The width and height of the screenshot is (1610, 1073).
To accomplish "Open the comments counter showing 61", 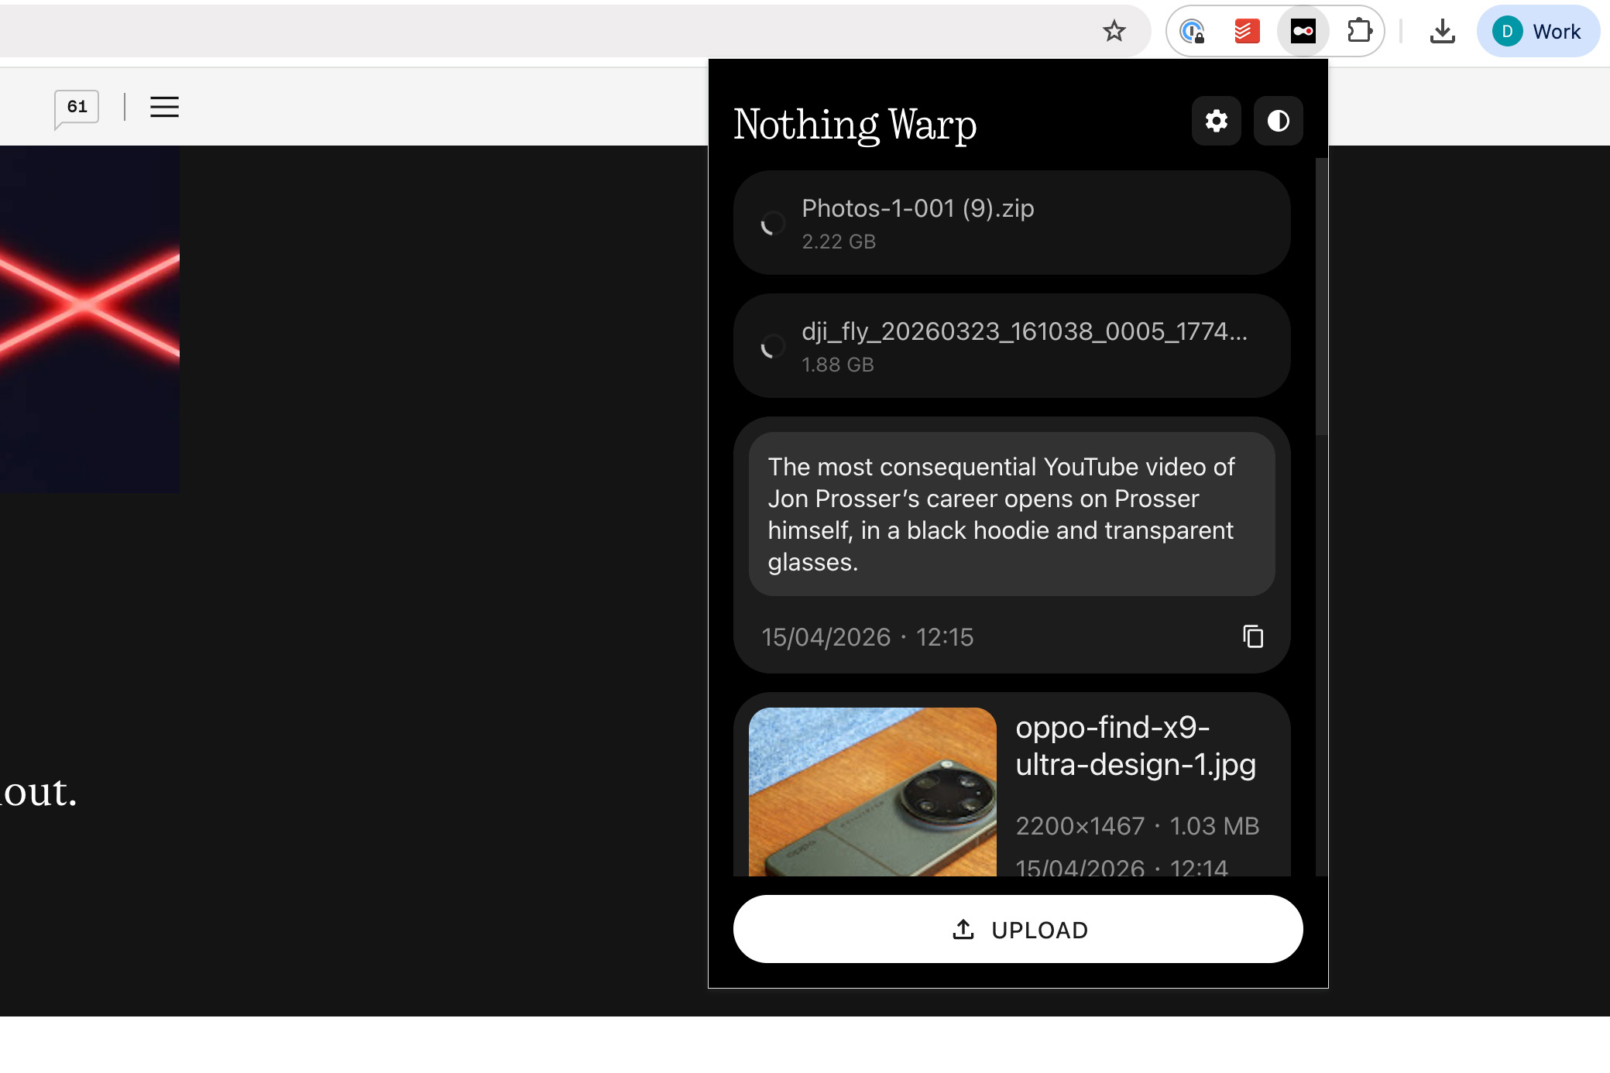I will point(76,107).
